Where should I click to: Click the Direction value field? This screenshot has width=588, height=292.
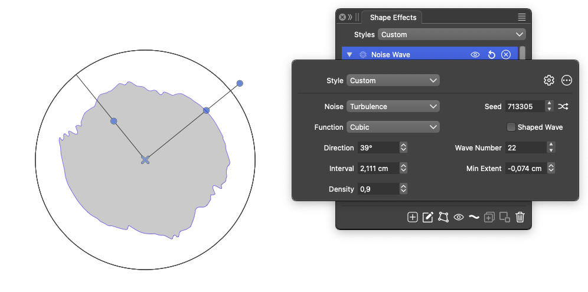pos(378,147)
